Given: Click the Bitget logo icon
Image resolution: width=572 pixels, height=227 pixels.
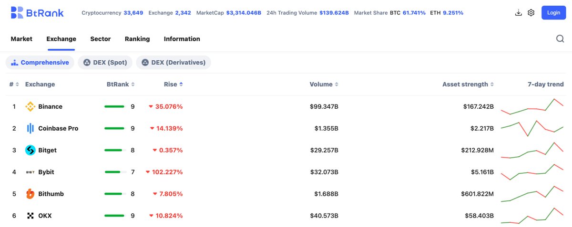Looking at the screenshot, I should coord(30,150).
